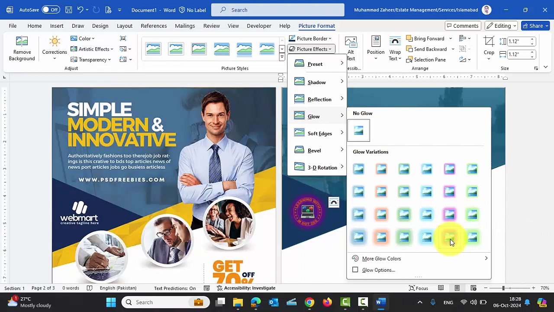
Task: Click the Glow Options icon
Action: (x=355, y=270)
